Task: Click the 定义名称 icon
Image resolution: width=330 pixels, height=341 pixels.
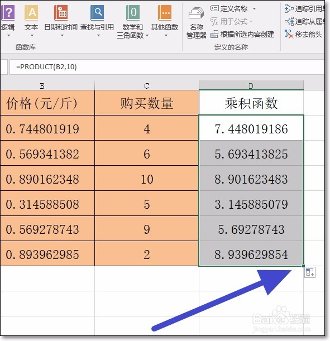Action: coord(214,8)
